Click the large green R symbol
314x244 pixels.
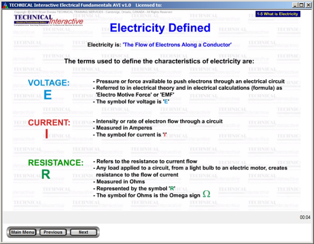[x=46, y=174]
